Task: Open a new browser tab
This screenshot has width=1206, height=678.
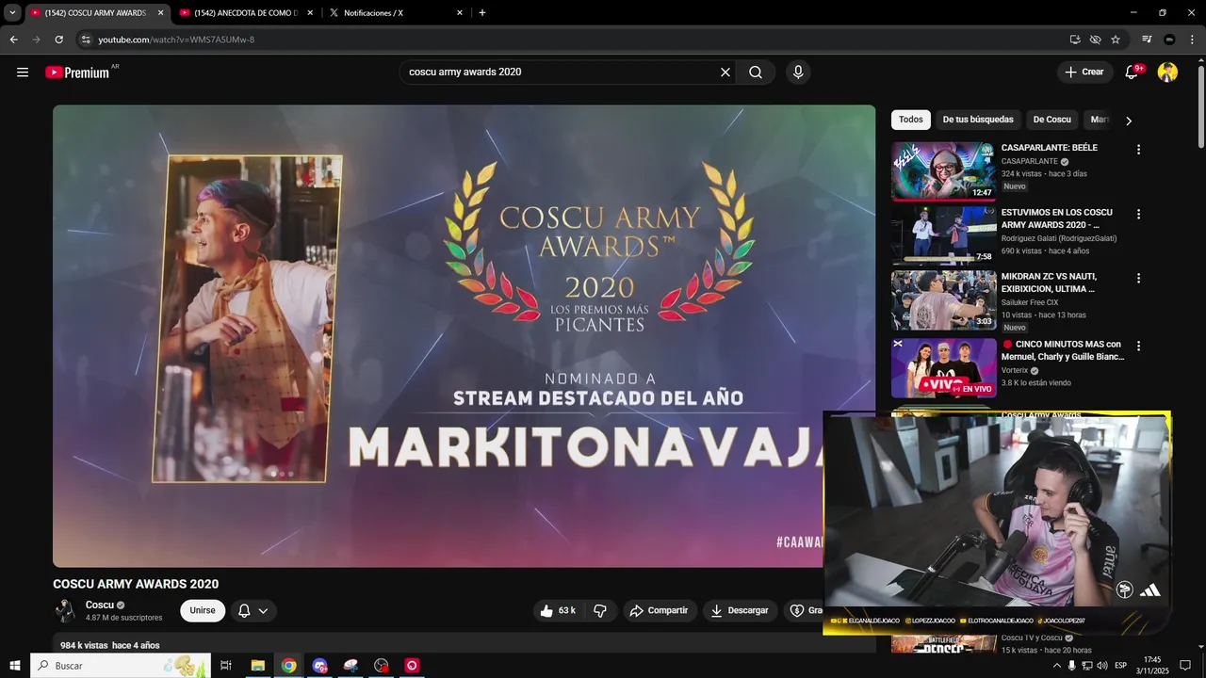Action: [x=482, y=13]
